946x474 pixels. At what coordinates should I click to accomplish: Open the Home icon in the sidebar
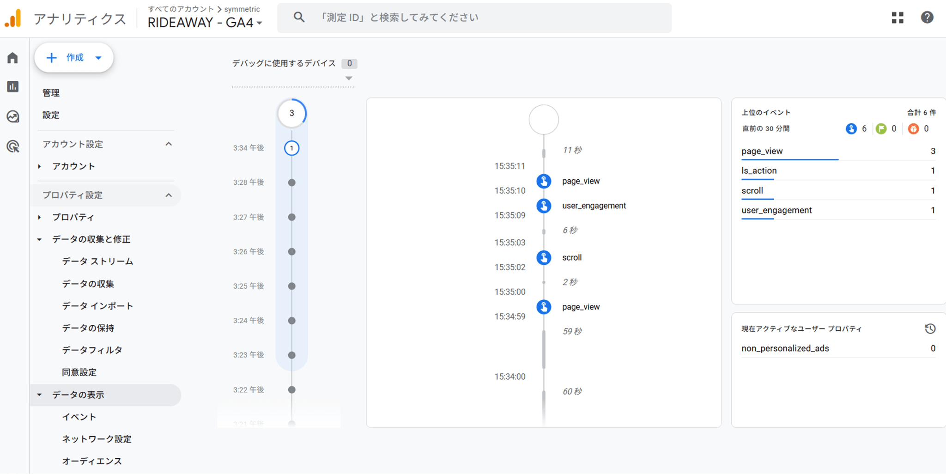[x=13, y=58]
